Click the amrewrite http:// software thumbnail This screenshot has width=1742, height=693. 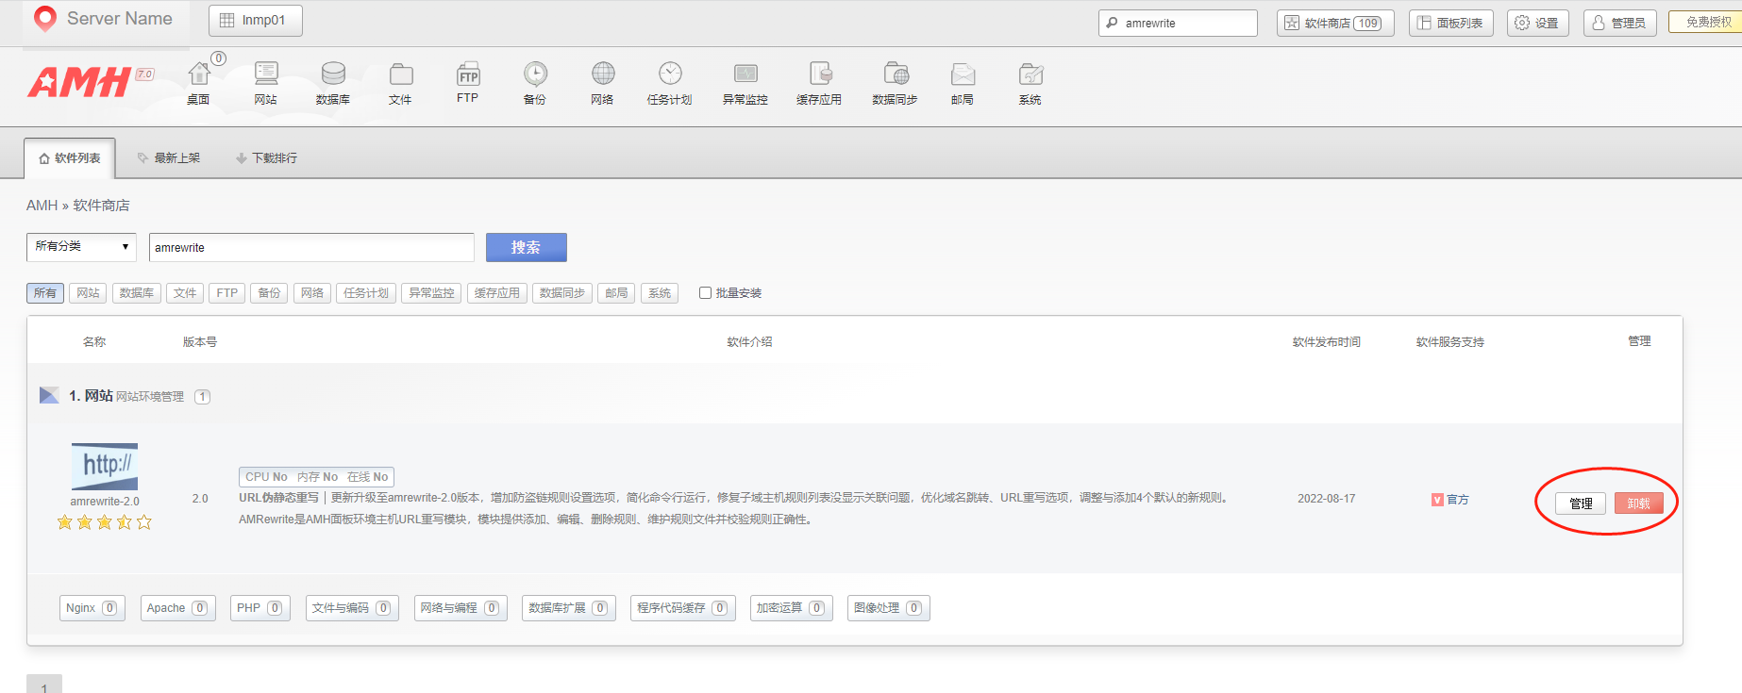105,467
